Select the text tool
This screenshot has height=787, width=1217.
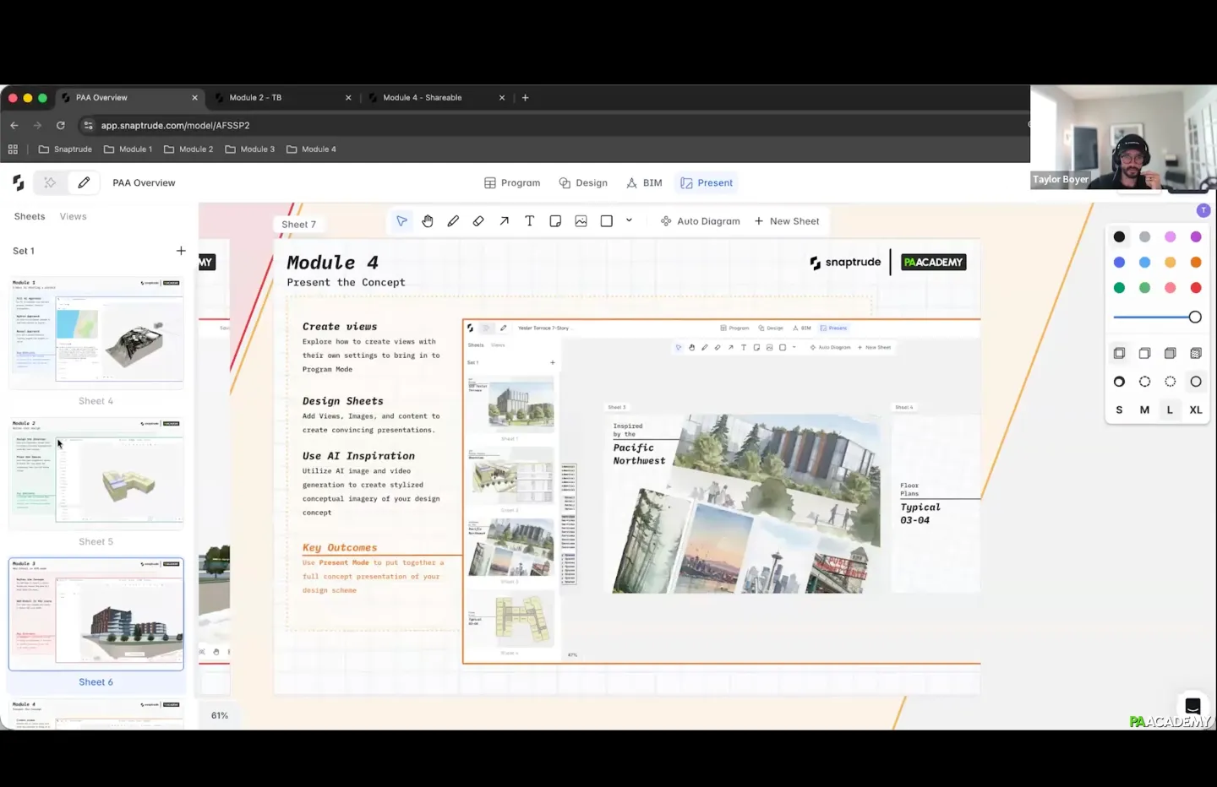pos(530,221)
